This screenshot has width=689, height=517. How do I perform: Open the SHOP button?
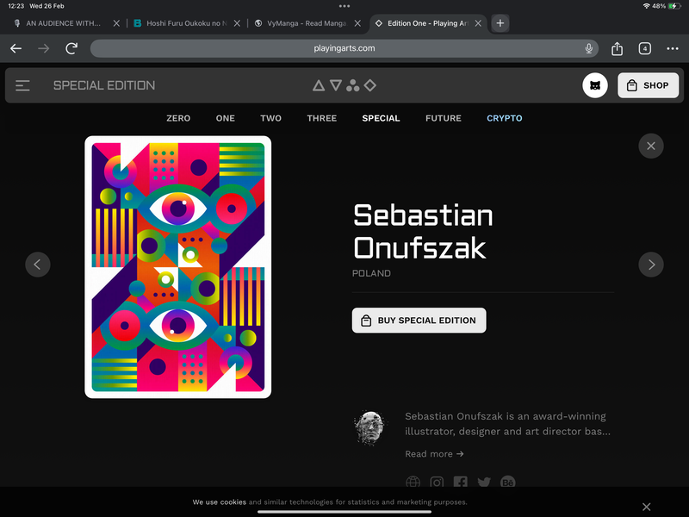pos(649,85)
